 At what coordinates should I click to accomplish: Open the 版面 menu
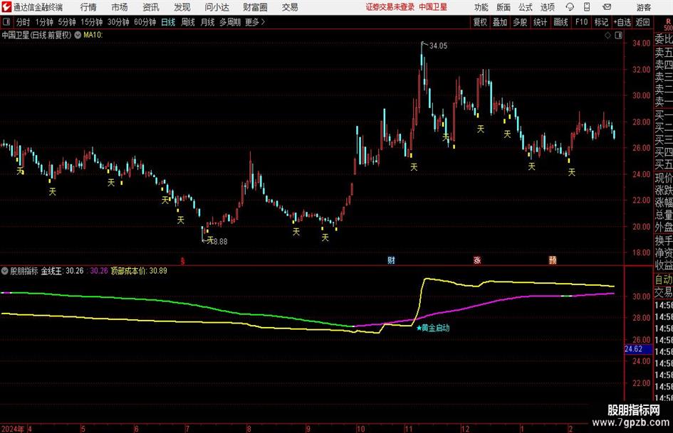pyautogui.click(x=503, y=7)
